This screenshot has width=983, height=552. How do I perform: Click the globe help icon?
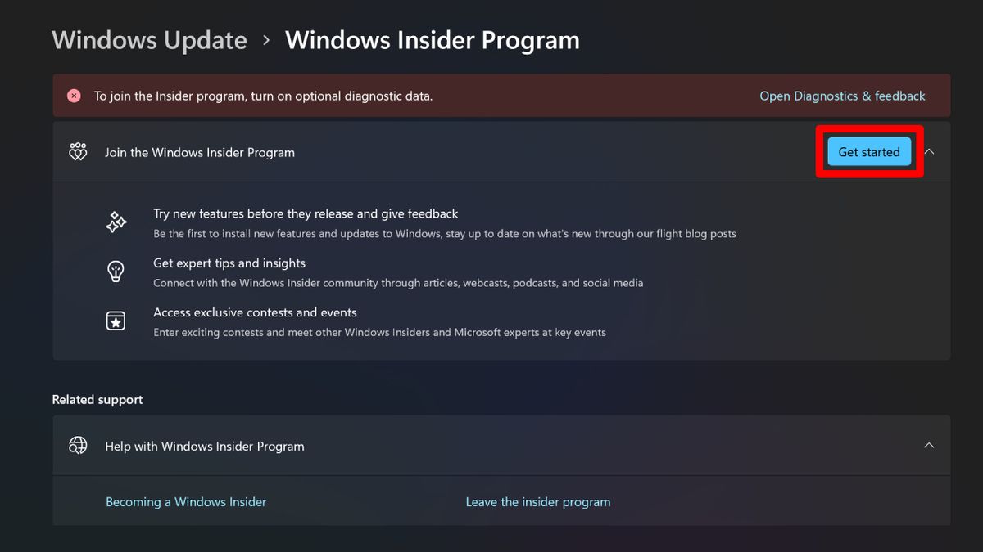(x=78, y=446)
